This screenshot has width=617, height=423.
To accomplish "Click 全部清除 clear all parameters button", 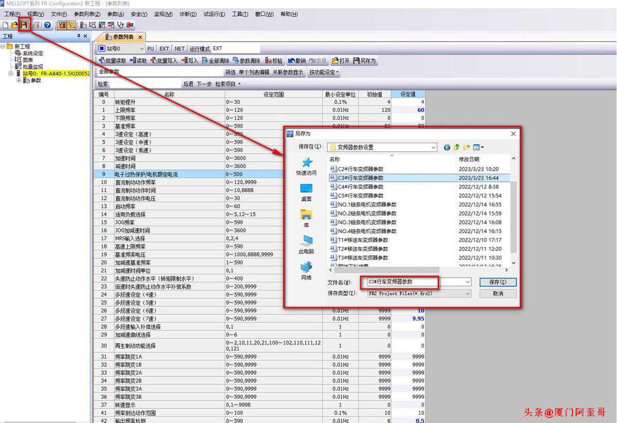I will point(215,61).
